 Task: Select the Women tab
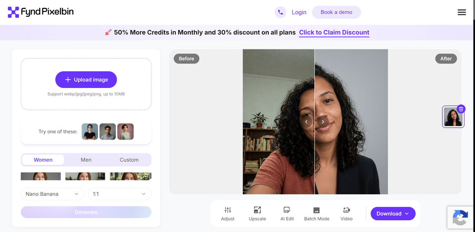(x=43, y=160)
